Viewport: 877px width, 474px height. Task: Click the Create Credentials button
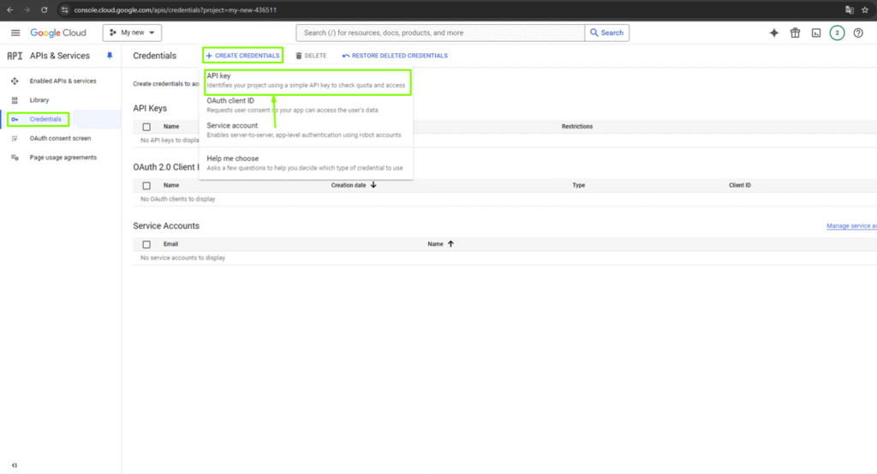point(242,56)
